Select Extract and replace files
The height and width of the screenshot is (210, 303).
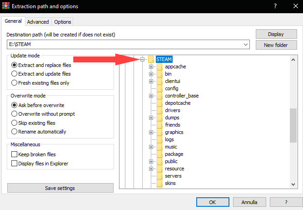tap(41, 65)
